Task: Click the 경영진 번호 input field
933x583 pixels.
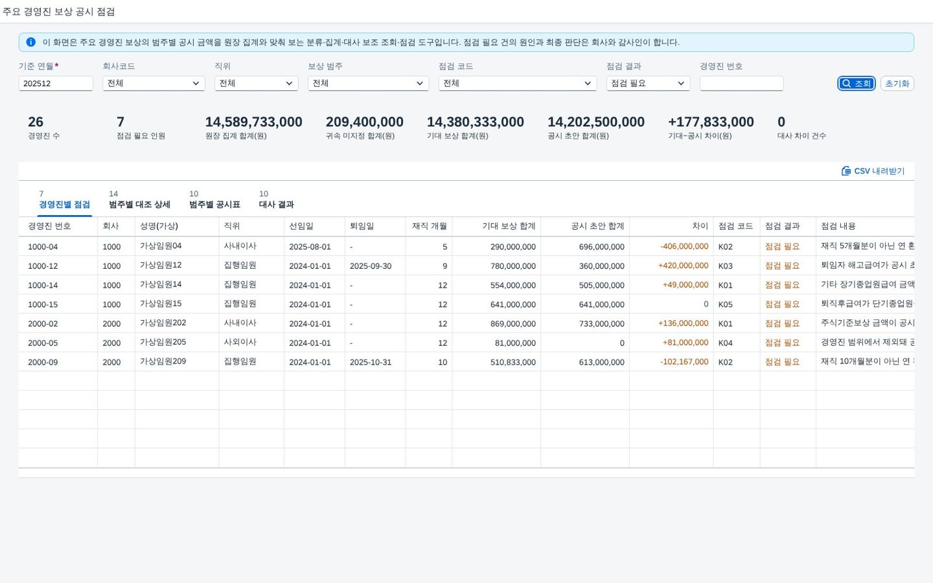Action: pyautogui.click(x=741, y=84)
